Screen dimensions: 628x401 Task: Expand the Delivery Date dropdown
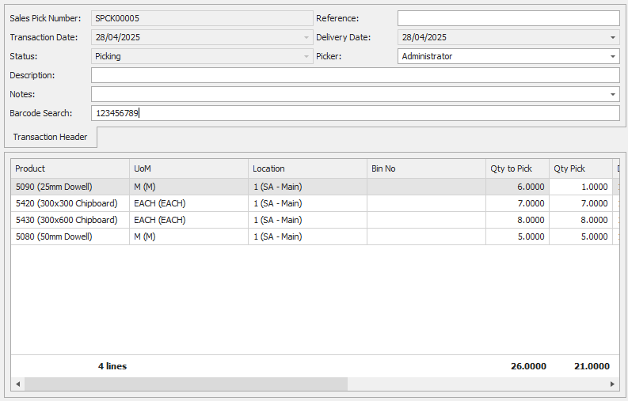(612, 37)
